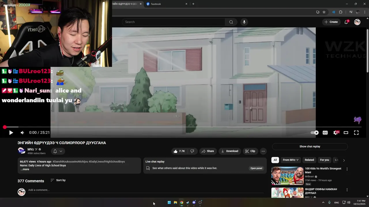
Task: Expand the notification bell dropdown for MVz
Action: pos(58,151)
